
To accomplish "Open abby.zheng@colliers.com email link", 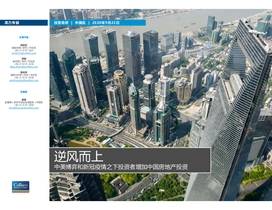I will (x=24, y=67).
